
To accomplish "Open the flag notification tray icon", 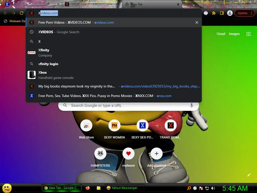I will tap(201, 188).
